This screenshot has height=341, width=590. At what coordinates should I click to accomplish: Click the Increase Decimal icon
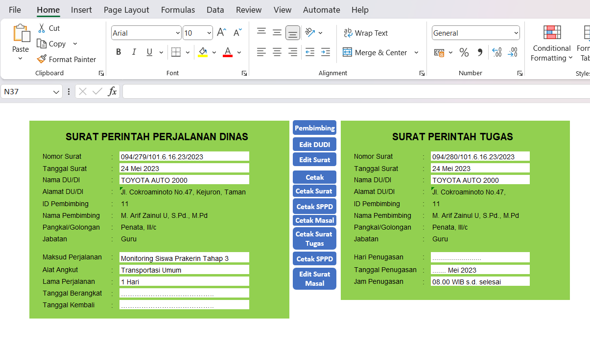(496, 52)
